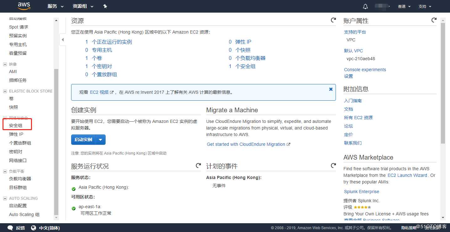The height and width of the screenshot is (232, 450).
Task: Open the account name dropdown
Action: (x=382, y=6)
